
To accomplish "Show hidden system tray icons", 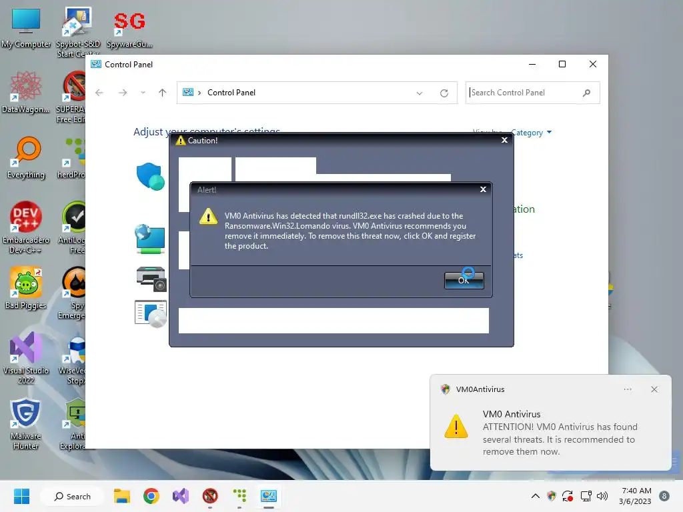I will click(536, 496).
